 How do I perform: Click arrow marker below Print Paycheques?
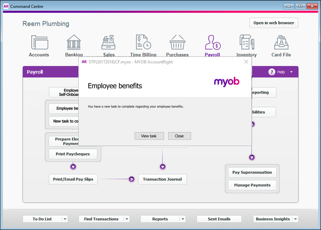click(73, 167)
